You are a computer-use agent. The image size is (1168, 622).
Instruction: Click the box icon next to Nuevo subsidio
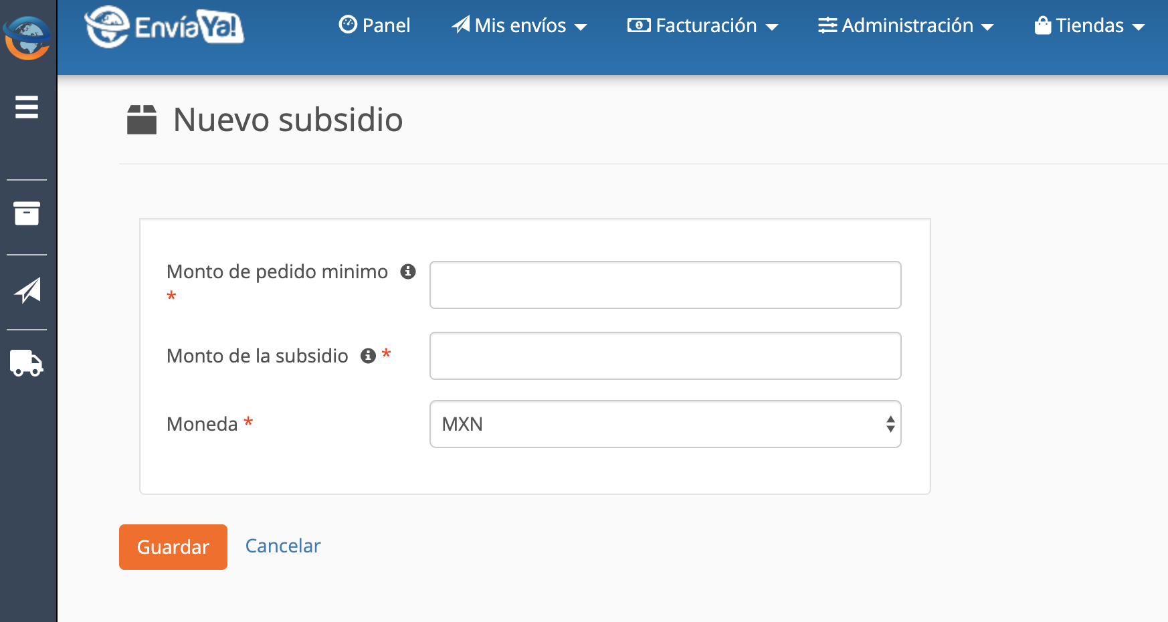pos(142,120)
